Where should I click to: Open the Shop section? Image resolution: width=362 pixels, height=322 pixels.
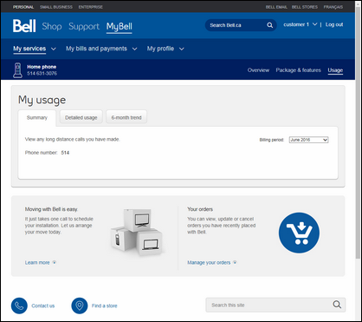click(52, 26)
